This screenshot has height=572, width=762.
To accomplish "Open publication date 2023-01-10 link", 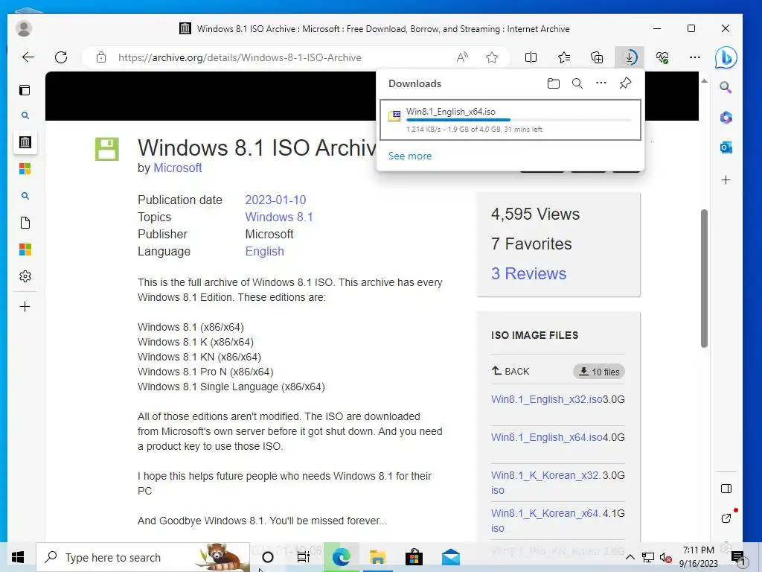I will pyautogui.click(x=275, y=200).
